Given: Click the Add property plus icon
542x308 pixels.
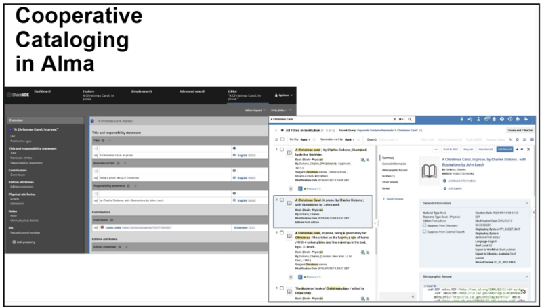Looking at the screenshot, I should 14,241.
